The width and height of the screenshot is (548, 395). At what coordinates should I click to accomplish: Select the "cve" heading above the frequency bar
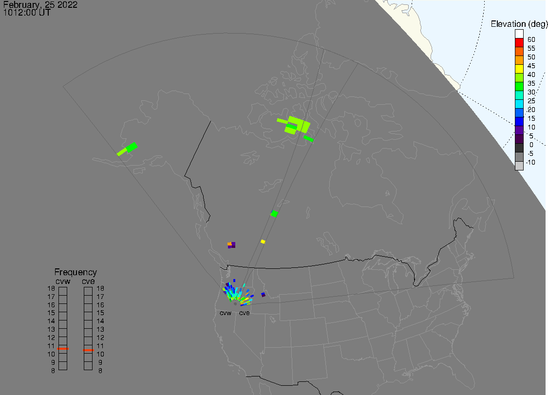click(88, 282)
